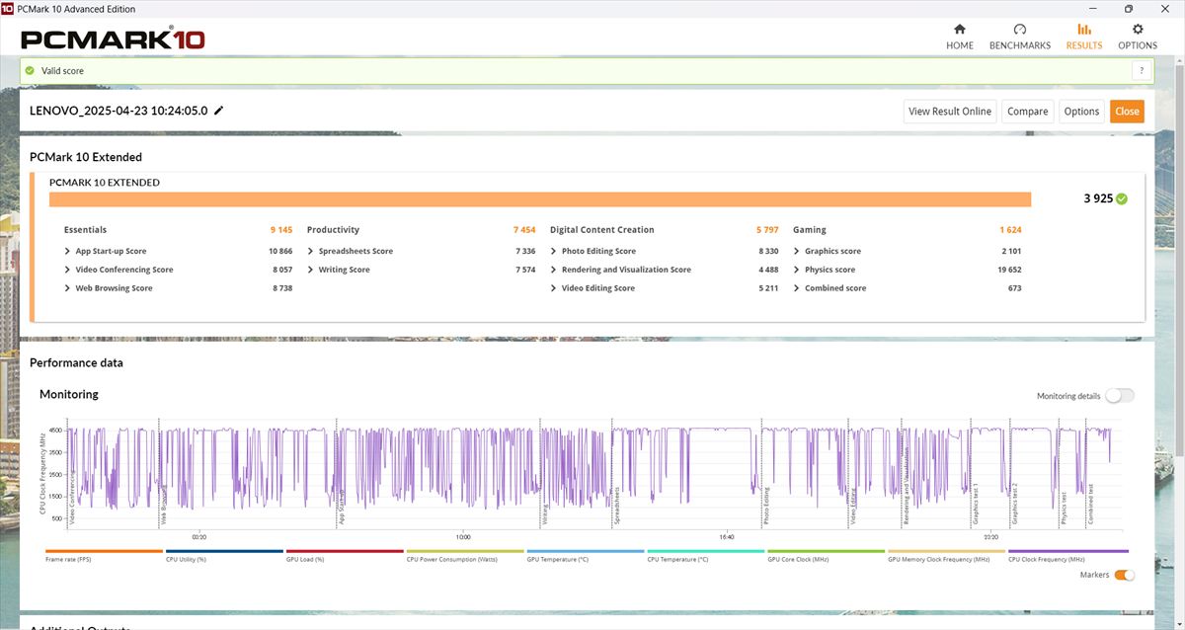Click the Graphics test 1 chart marker
Screen dimensions: 1185x630
pyautogui.click(x=976, y=504)
